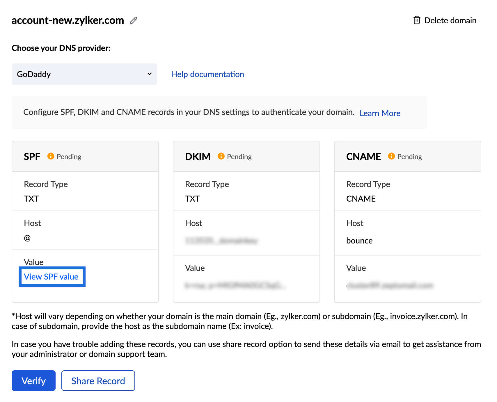Click the trash icon beside Delete domain
The image size is (497, 402).
pyautogui.click(x=417, y=20)
